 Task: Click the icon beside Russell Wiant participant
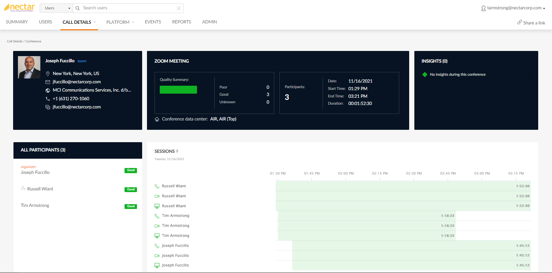23,188
